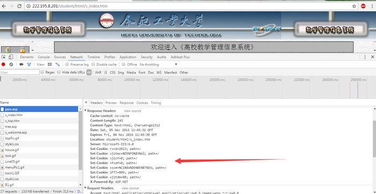Tick the Offline checkbox
Viewport: 376px width, 194px height.
(x=124, y=64)
